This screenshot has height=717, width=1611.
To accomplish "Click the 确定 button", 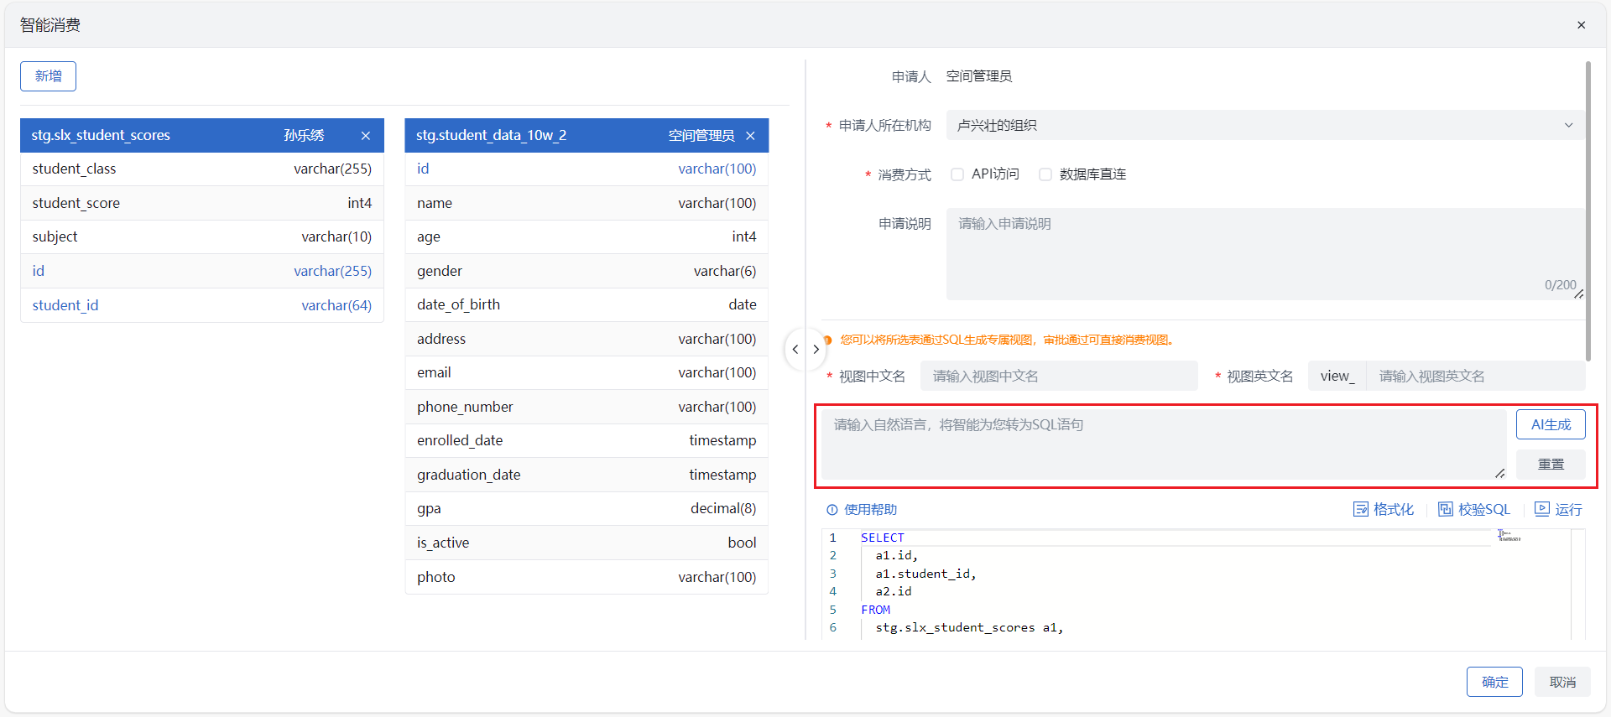I will click(1494, 682).
